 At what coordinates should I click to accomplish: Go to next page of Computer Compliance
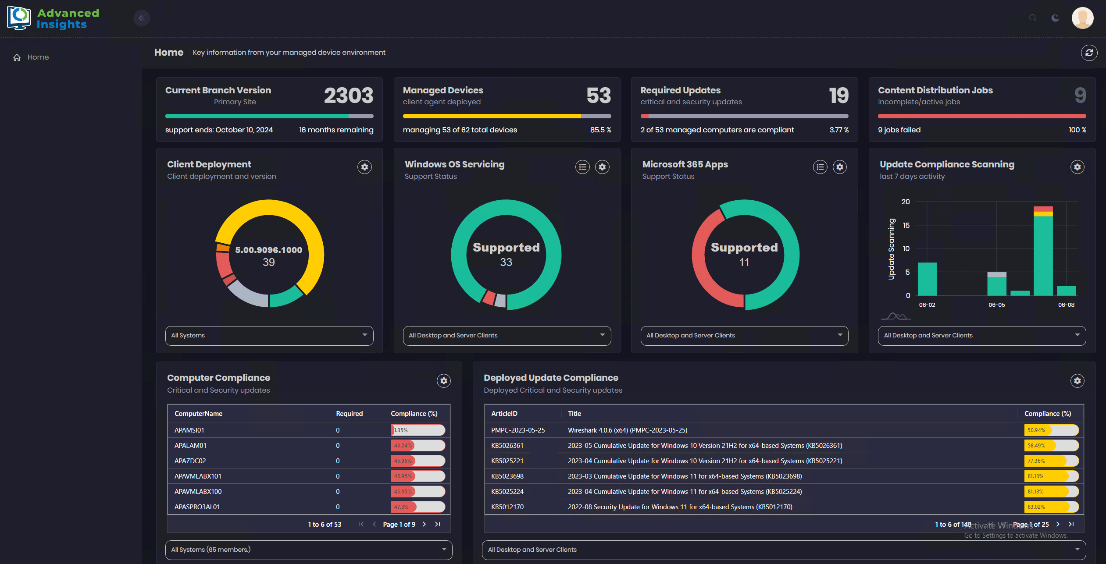424,524
